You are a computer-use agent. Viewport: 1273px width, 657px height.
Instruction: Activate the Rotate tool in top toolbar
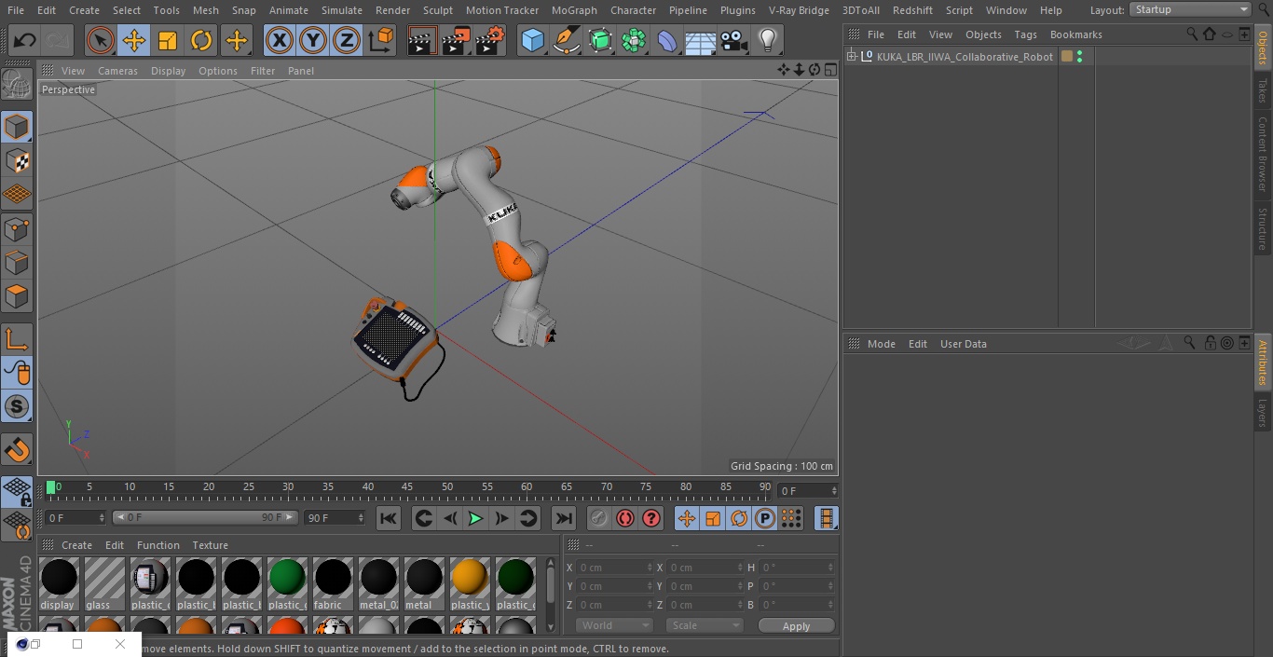[x=201, y=40]
